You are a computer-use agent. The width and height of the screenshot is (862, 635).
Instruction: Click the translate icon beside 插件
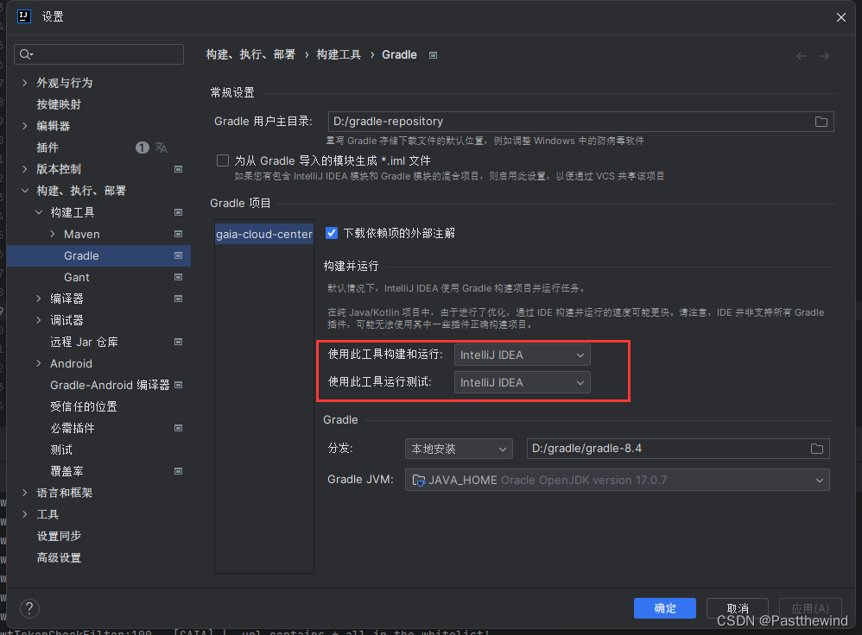tap(161, 148)
